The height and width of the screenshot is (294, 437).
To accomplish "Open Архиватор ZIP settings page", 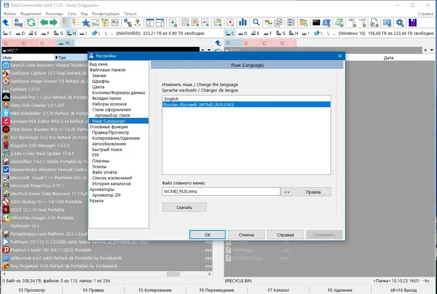I will point(106,195).
